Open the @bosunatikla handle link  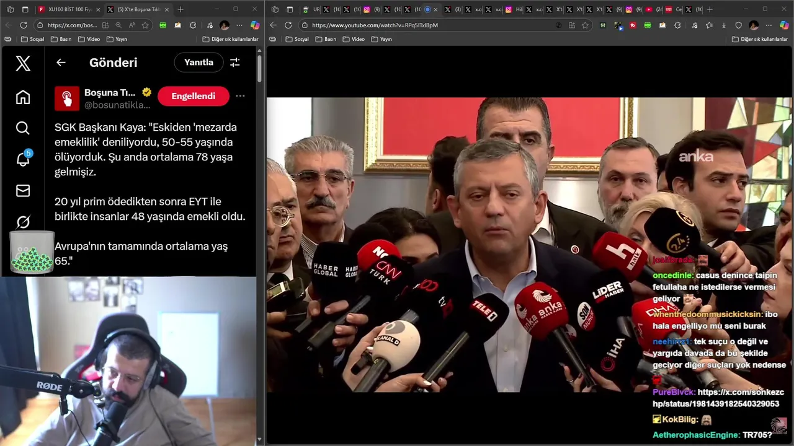(x=117, y=105)
